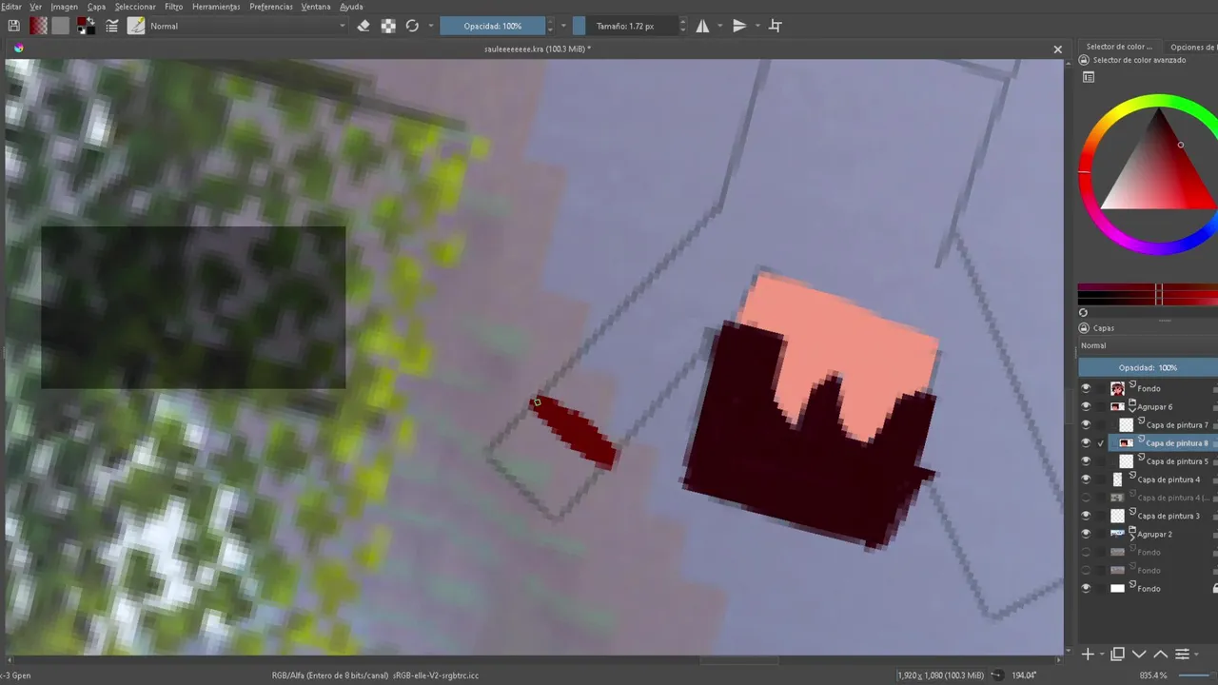The image size is (1218, 685).
Task: Open the Filtro menu
Action: (x=173, y=7)
